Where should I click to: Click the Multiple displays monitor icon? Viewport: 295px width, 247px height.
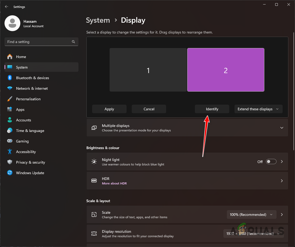(x=94, y=127)
